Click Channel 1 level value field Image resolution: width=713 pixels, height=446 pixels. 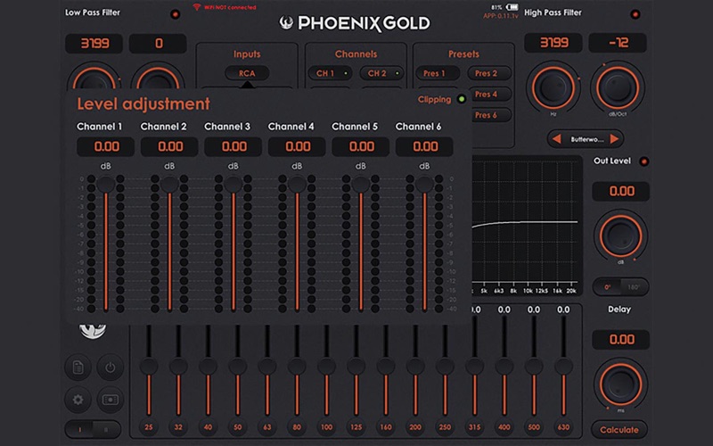[105, 146]
